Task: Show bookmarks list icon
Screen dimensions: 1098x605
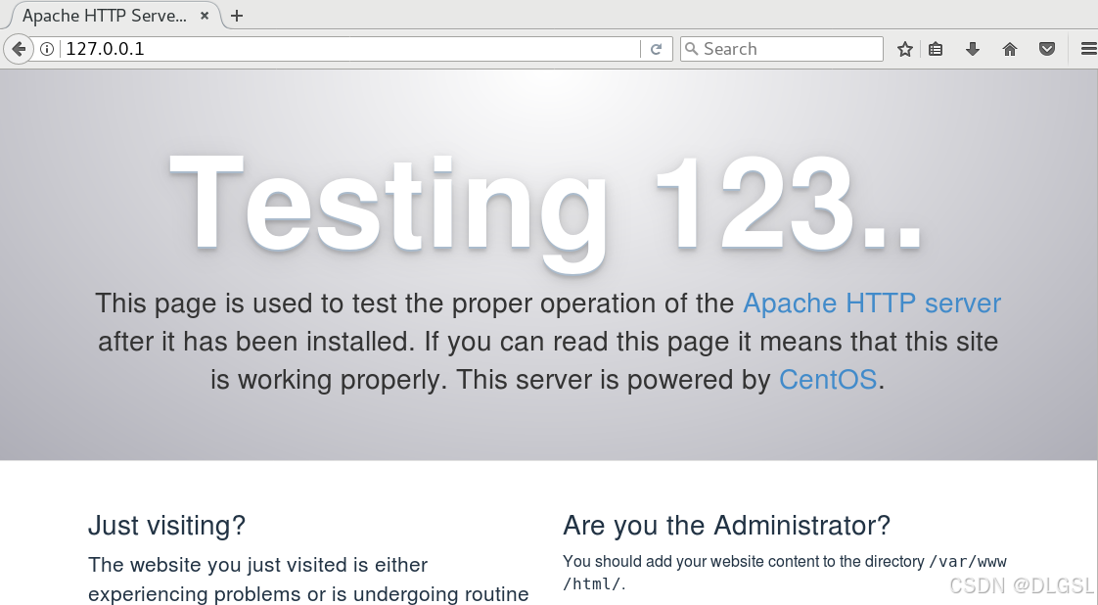Action: pyautogui.click(x=936, y=49)
